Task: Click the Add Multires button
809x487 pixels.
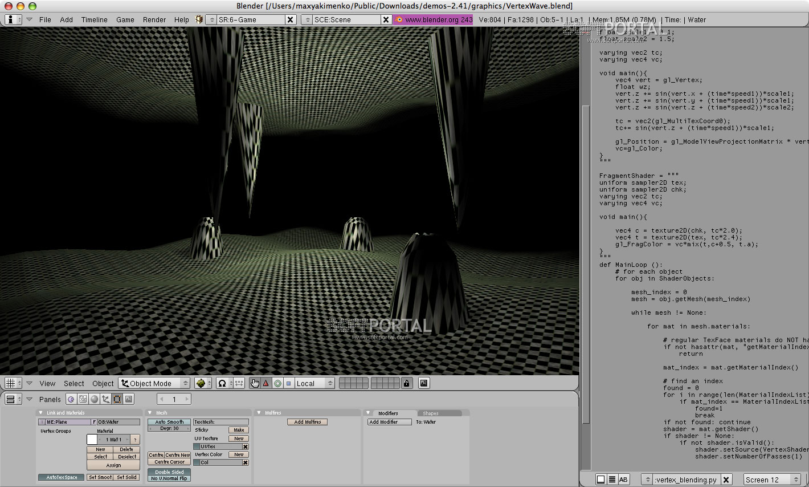Action: 308,422
